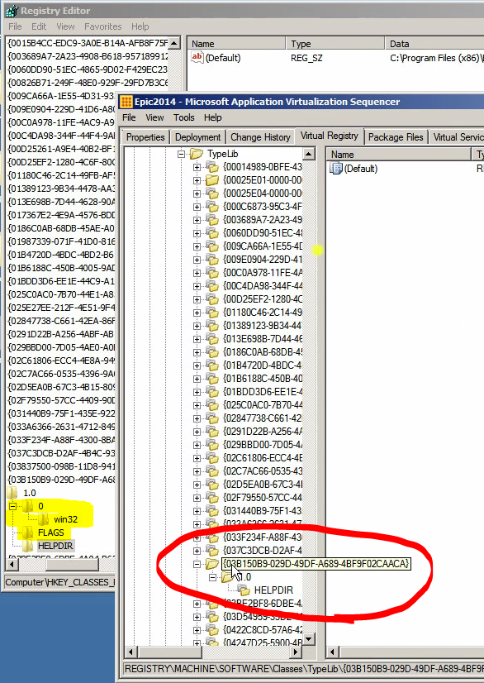Click the ab (Default) string value icon
This screenshot has width=484, height=683.
[x=197, y=57]
